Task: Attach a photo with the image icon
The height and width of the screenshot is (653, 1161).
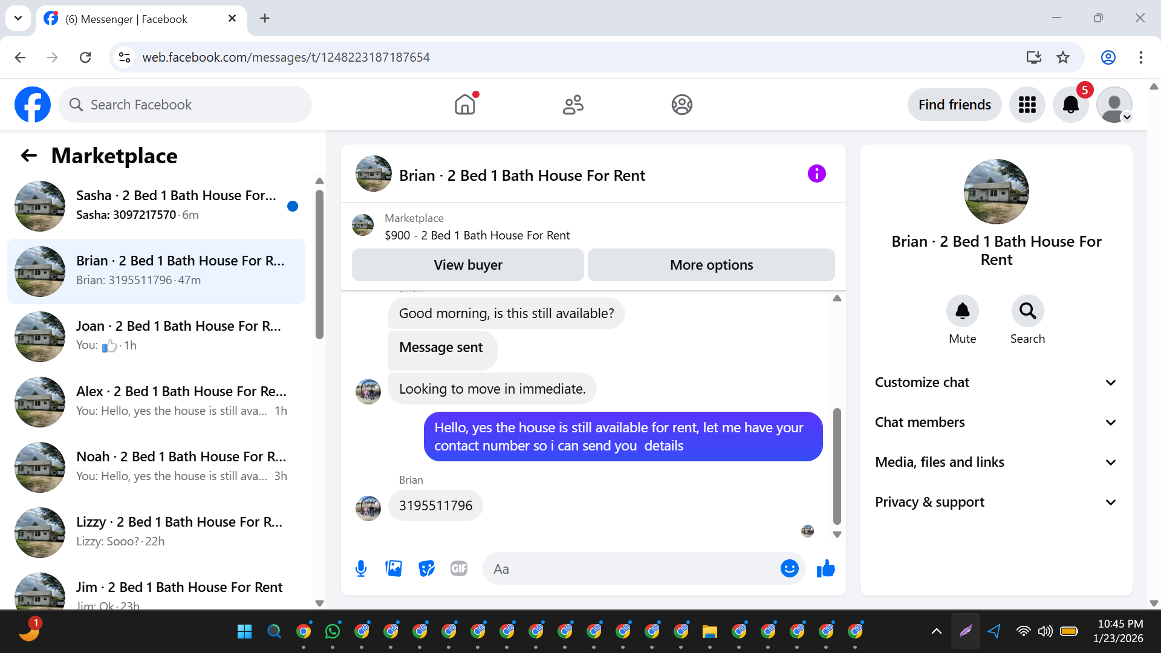Action: pos(394,568)
